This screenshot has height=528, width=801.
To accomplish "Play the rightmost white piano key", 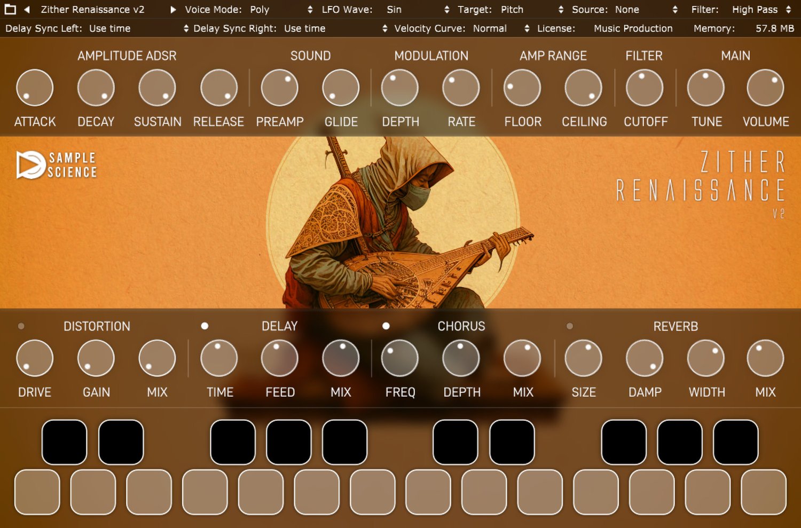I will [x=764, y=492].
